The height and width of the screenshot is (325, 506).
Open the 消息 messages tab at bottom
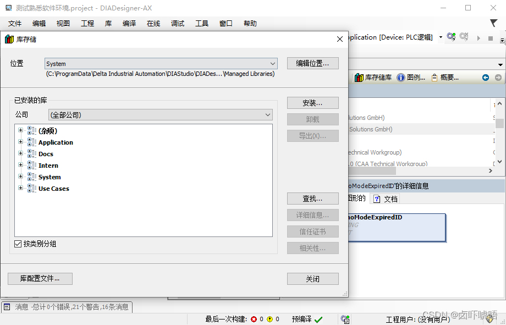(67, 307)
